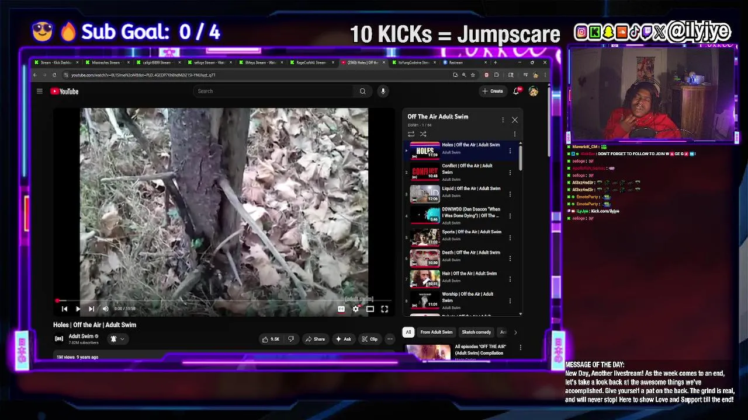The image size is (748, 420).
Task: Dislike the video
Action: tap(290, 339)
